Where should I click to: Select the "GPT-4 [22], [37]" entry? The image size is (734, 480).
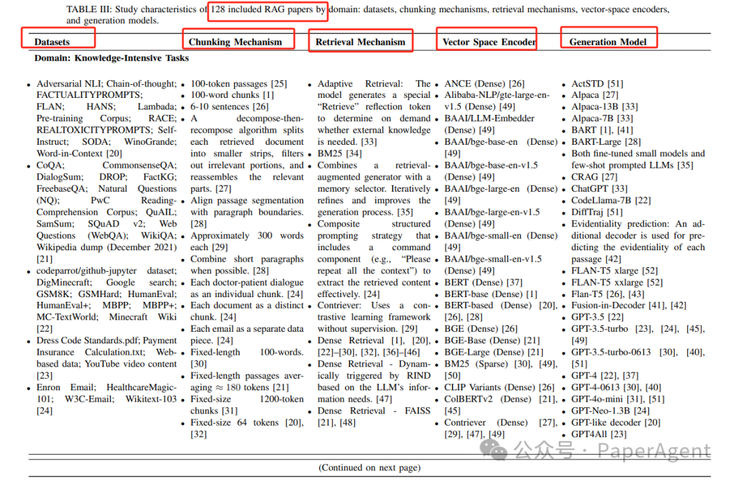pyautogui.click(x=604, y=375)
